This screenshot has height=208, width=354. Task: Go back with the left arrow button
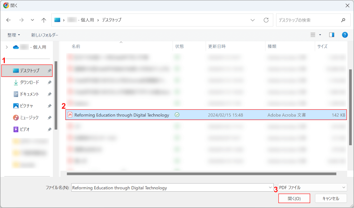pyautogui.click(x=9, y=20)
